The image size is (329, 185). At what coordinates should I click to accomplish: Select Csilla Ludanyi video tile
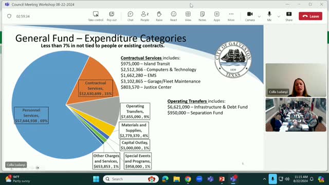[x=296, y=80]
